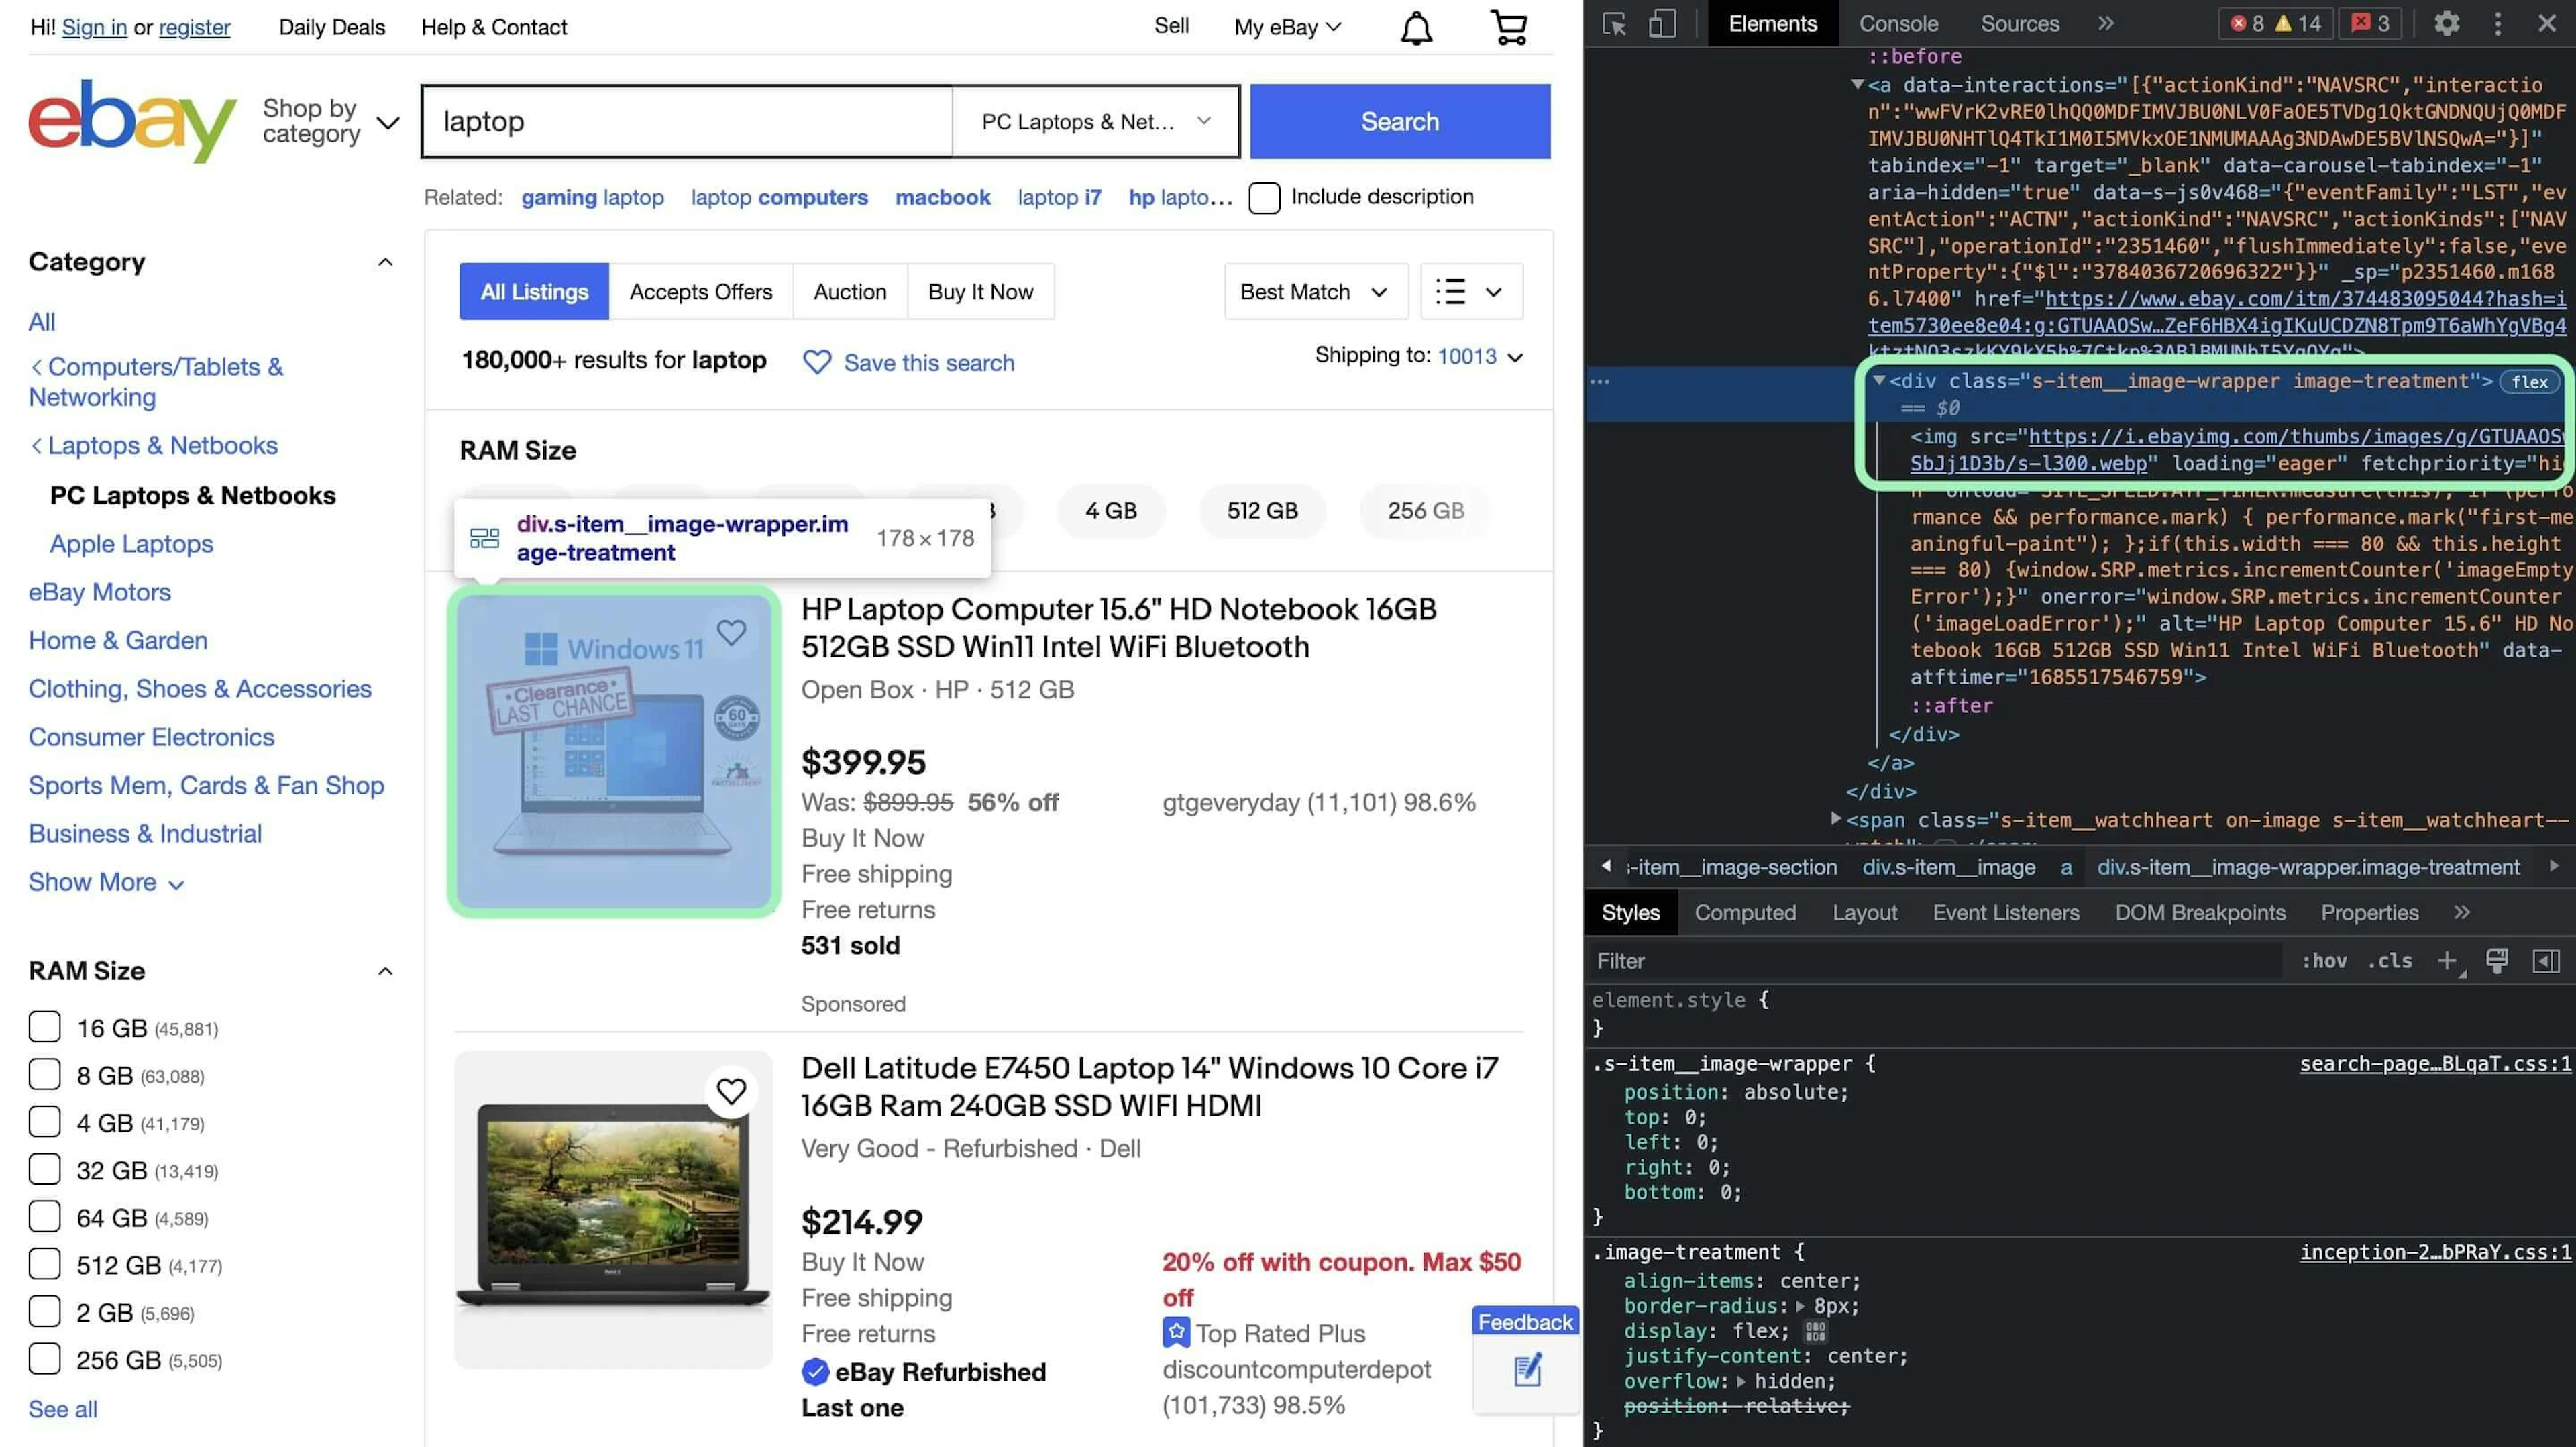Toggle the :hov element state button
The image size is (2576, 1447).
[2324, 961]
